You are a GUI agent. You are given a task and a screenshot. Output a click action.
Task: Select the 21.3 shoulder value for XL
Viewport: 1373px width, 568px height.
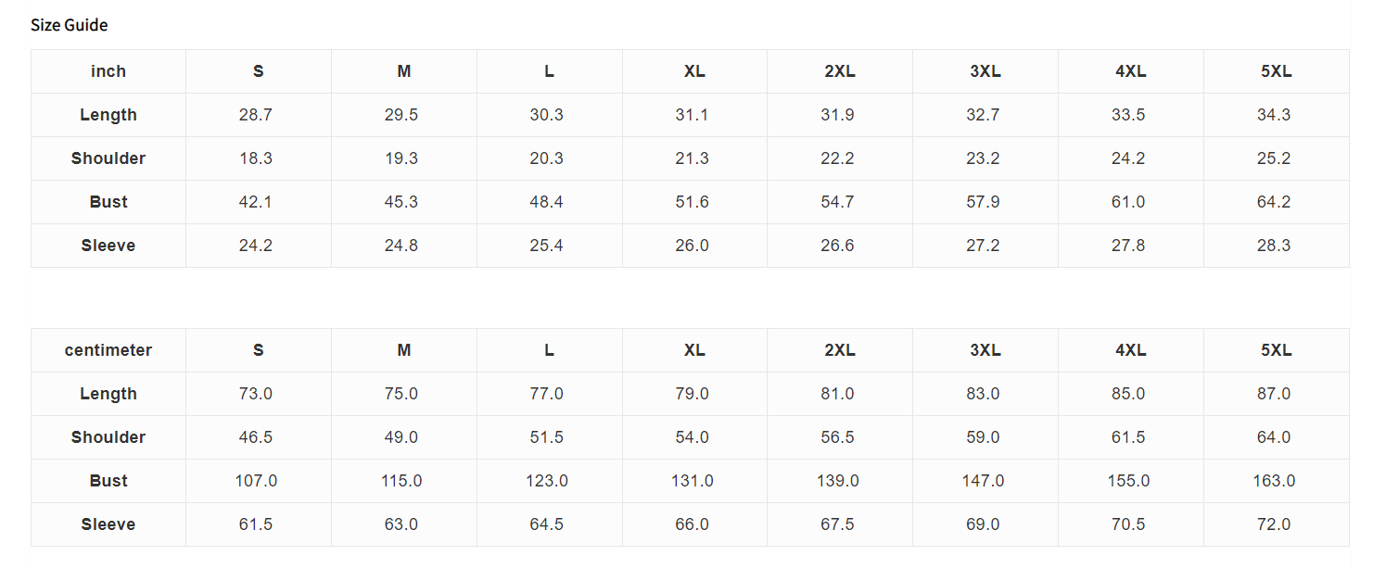693,158
